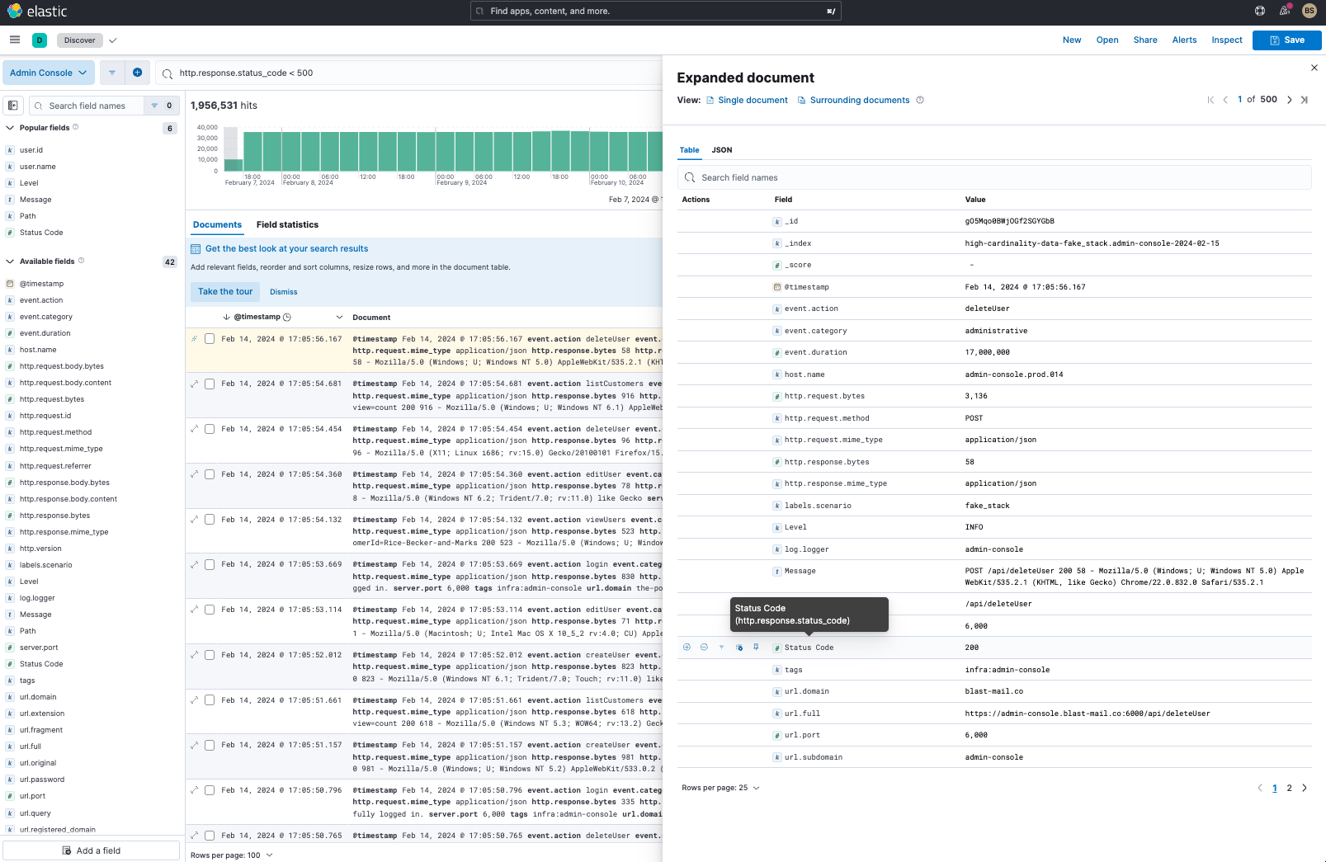This screenshot has height=862, width=1326.
Task: Open Rows per page: 25 dropdown
Action: [x=720, y=788]
